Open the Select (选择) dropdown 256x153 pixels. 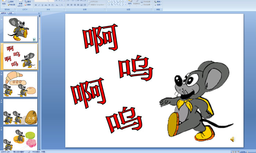158,5
